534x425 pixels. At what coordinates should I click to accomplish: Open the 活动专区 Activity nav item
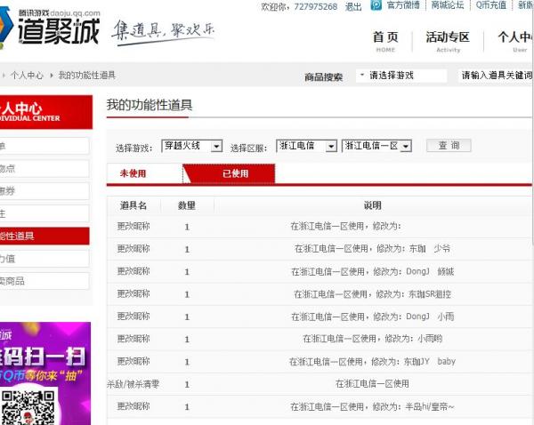(448, 41)
